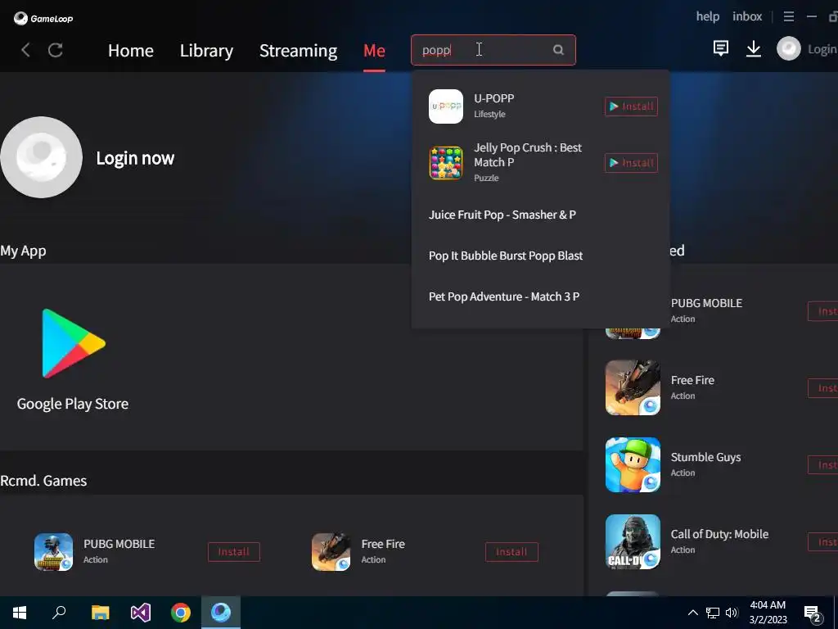Click the network icon in the system tray
This screenshot has height=629, width=838.
coord(713,613)
